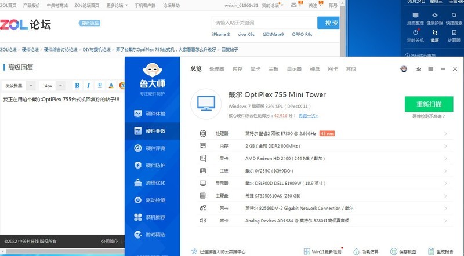This screenshot has height=256, width=464.
Task: Switch to 显卡 tab
Action: [255, 69]
